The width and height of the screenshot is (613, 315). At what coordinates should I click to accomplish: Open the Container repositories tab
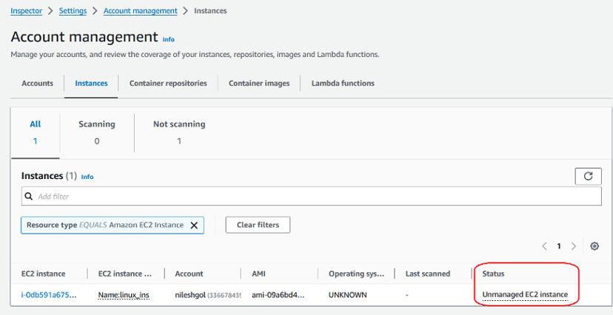[168, 84]
